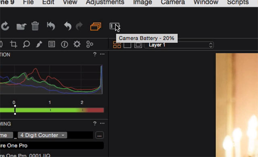
Task: Open the Layer 1 dropdown
Action: (x=179, y=45)
